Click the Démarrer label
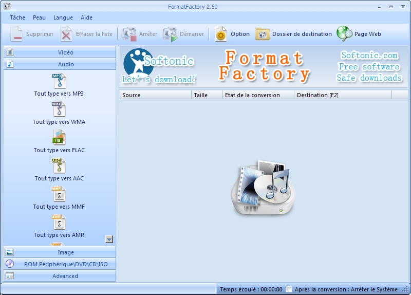 192,34
